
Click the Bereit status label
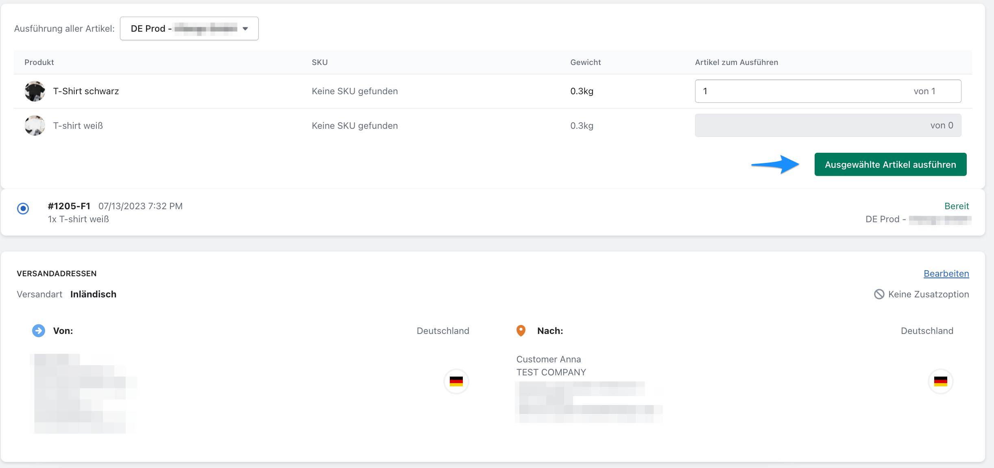[956, 206]
